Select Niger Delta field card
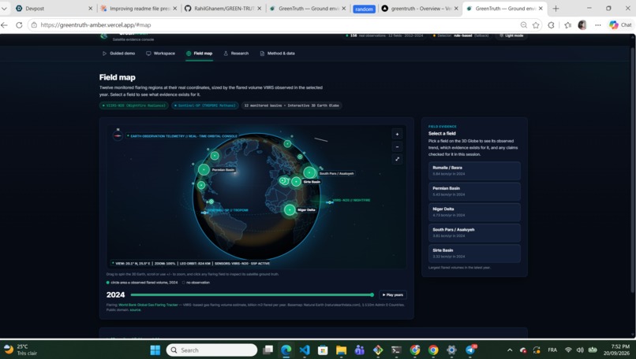 (474, 212)
